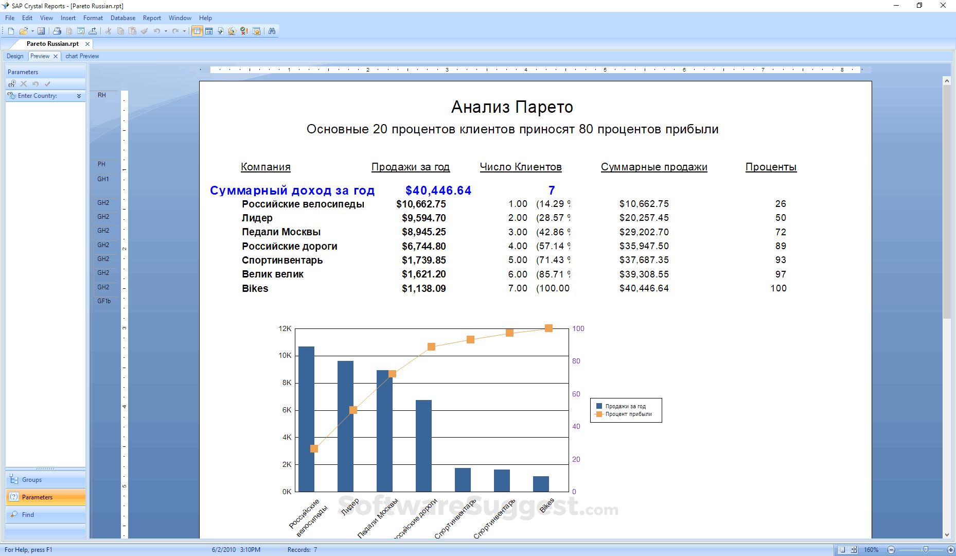Apply parameter changes with the checkmark icon
This screenshot has width=956, height=556.
[x=48, y=83]
